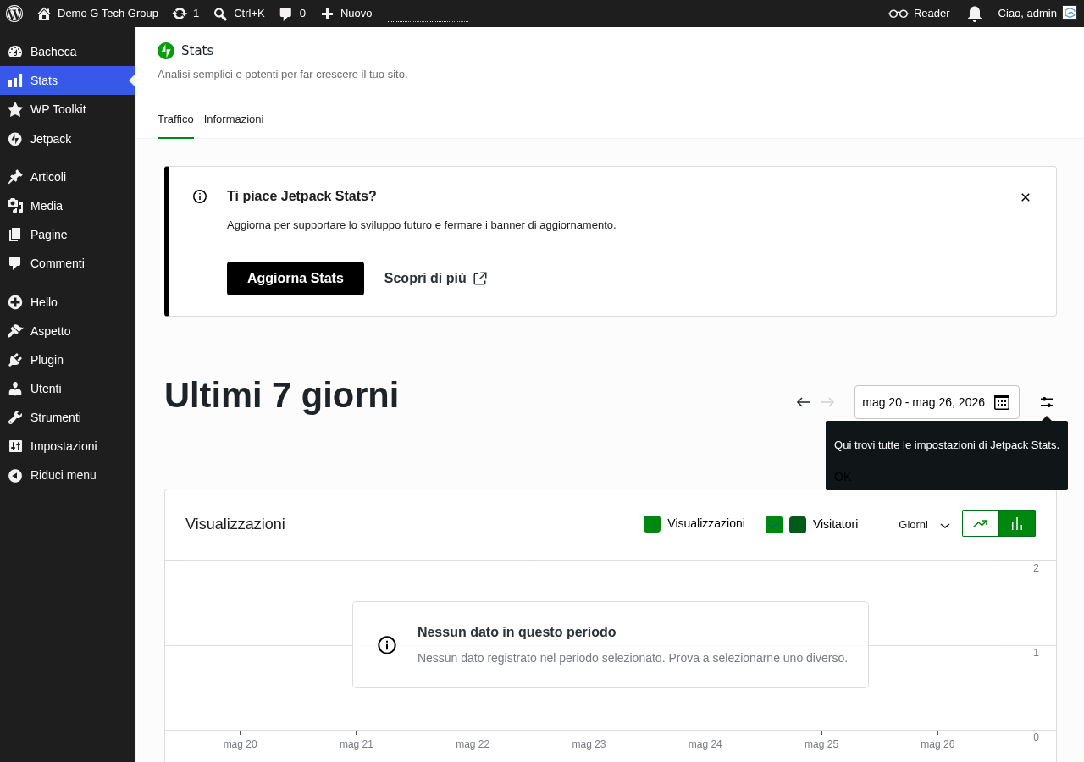
Task: Click the 'Ti piace Jetpack Stats?' heading
Action: [301, 196]
